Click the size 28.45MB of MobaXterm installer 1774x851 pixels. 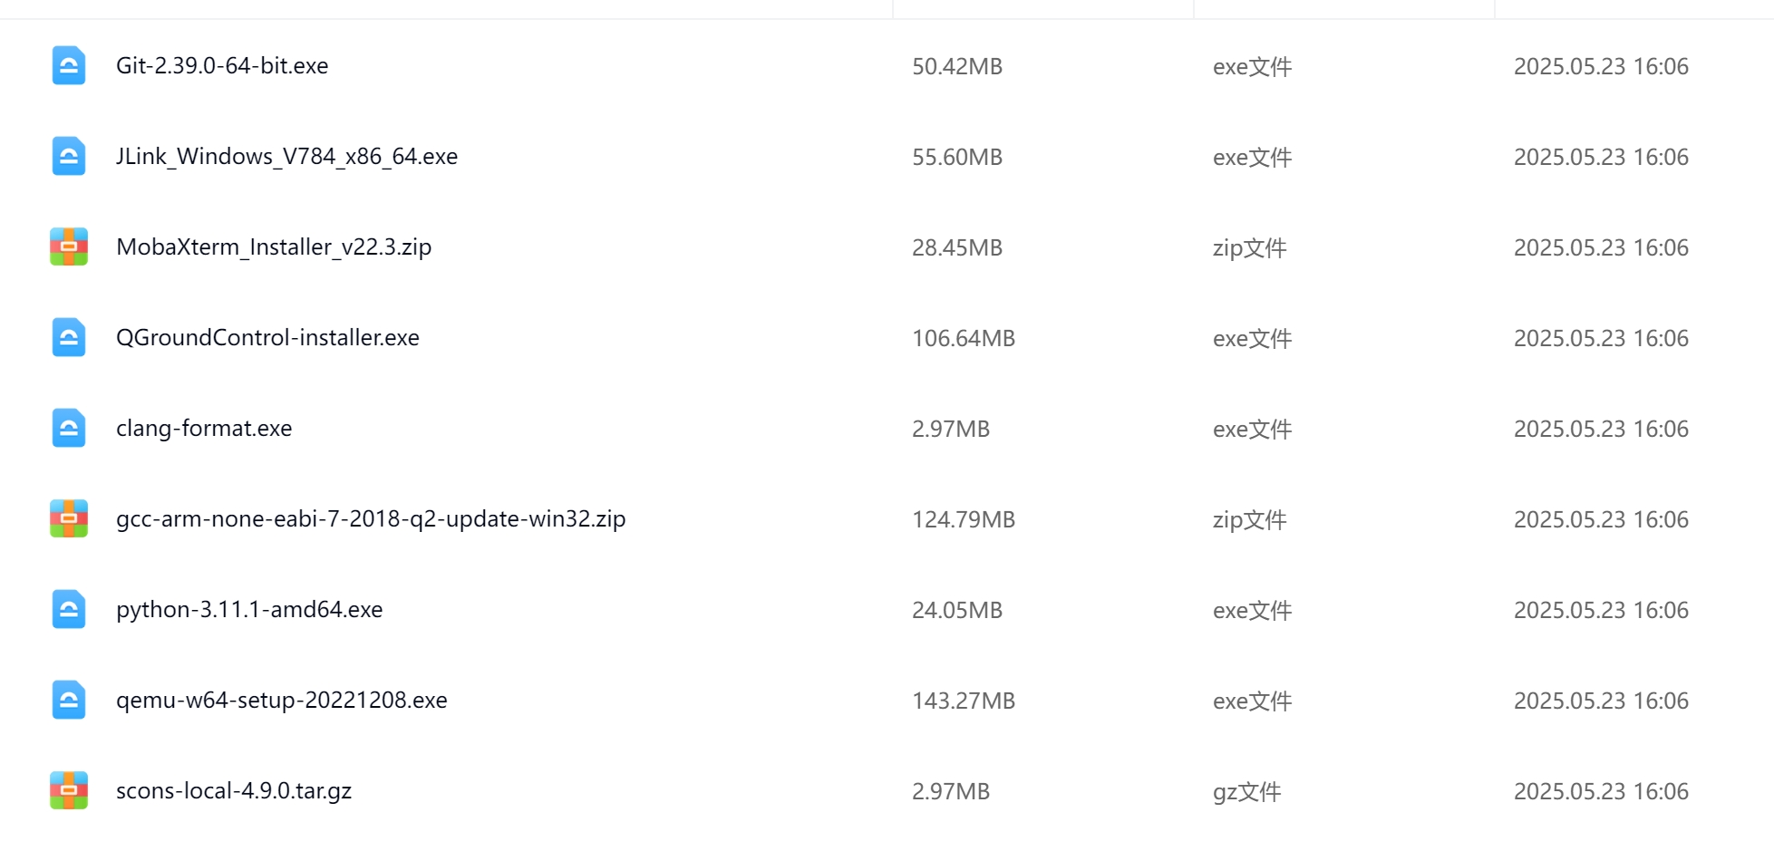(x=958, y=246)
